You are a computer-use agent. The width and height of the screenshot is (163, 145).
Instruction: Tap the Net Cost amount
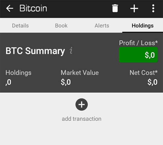click(x=152, y=82)
